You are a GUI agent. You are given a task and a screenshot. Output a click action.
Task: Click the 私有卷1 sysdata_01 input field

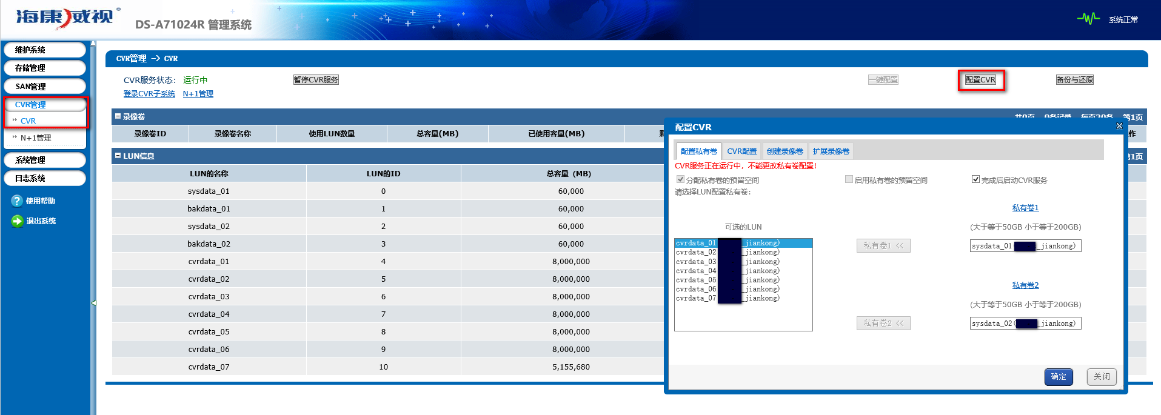coord(1025,246)
